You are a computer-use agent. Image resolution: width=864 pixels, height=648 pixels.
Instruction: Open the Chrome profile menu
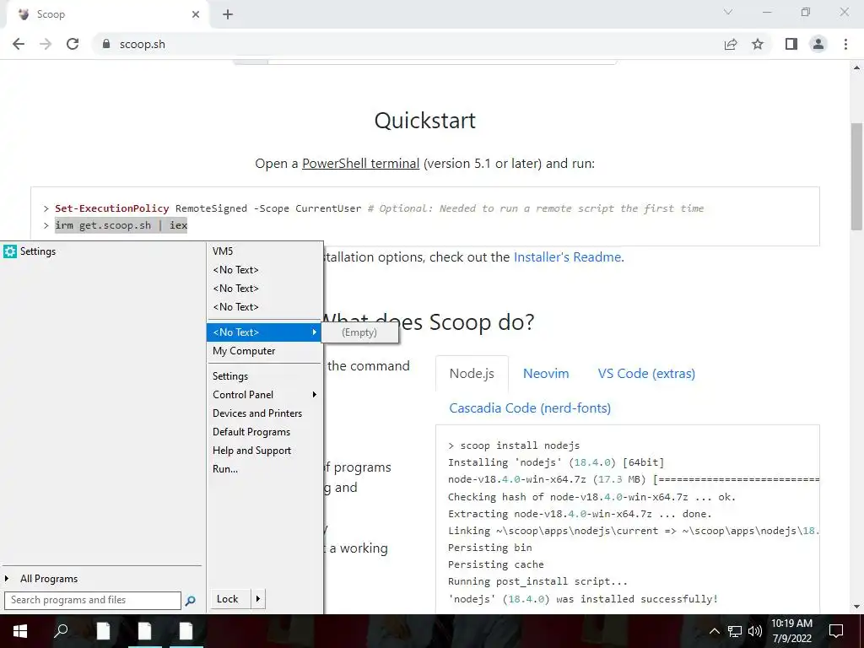point(818,44)
